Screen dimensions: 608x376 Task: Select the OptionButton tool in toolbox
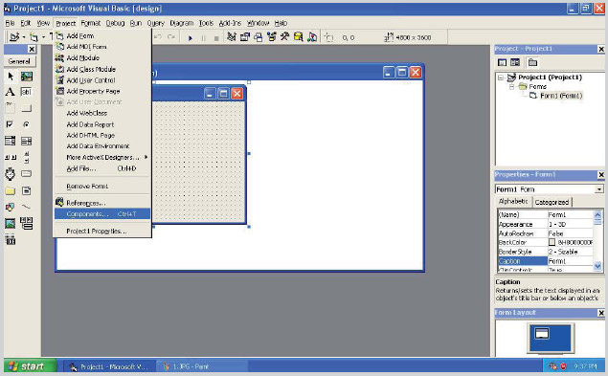point(27,124)
